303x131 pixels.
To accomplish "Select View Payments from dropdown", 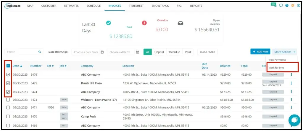I will coord(277,60).
